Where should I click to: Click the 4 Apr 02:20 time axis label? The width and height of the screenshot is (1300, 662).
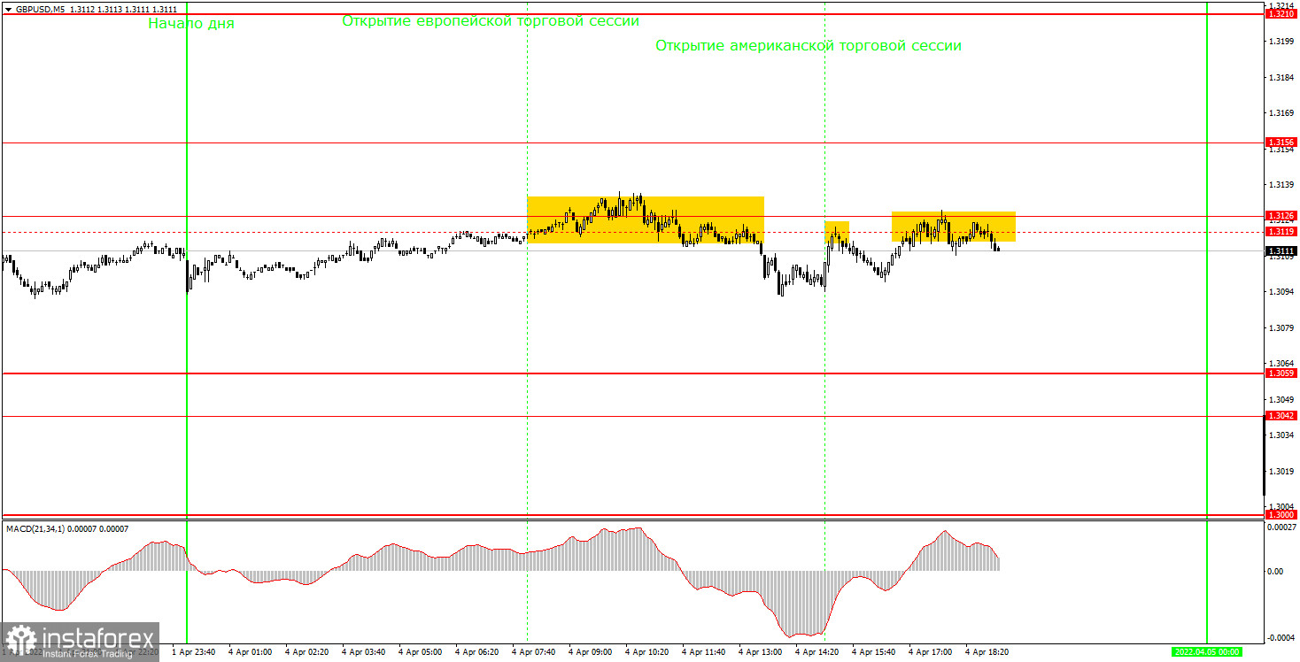pos(307,651)
